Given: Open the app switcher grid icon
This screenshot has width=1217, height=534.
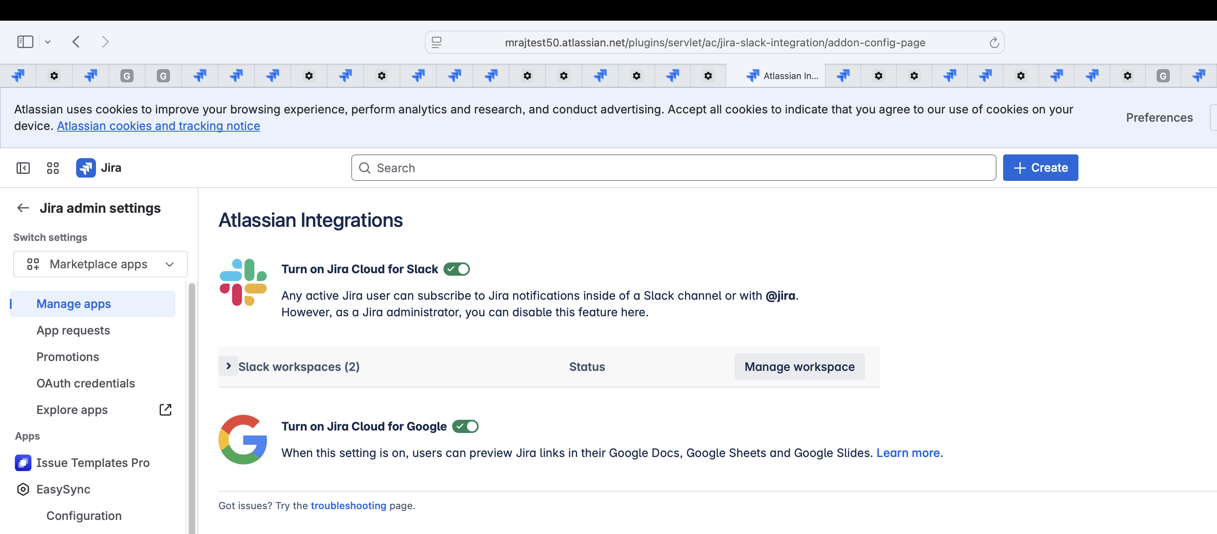Looking at the screenshot, I should (x=53, y=168).
